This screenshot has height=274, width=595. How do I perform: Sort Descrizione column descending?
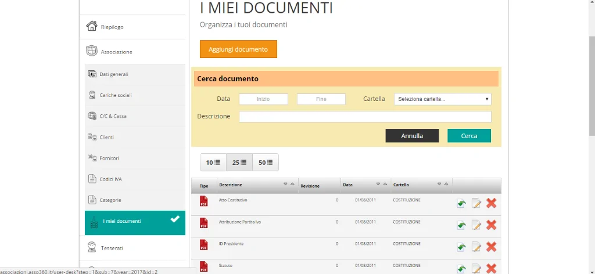(285, 184)
